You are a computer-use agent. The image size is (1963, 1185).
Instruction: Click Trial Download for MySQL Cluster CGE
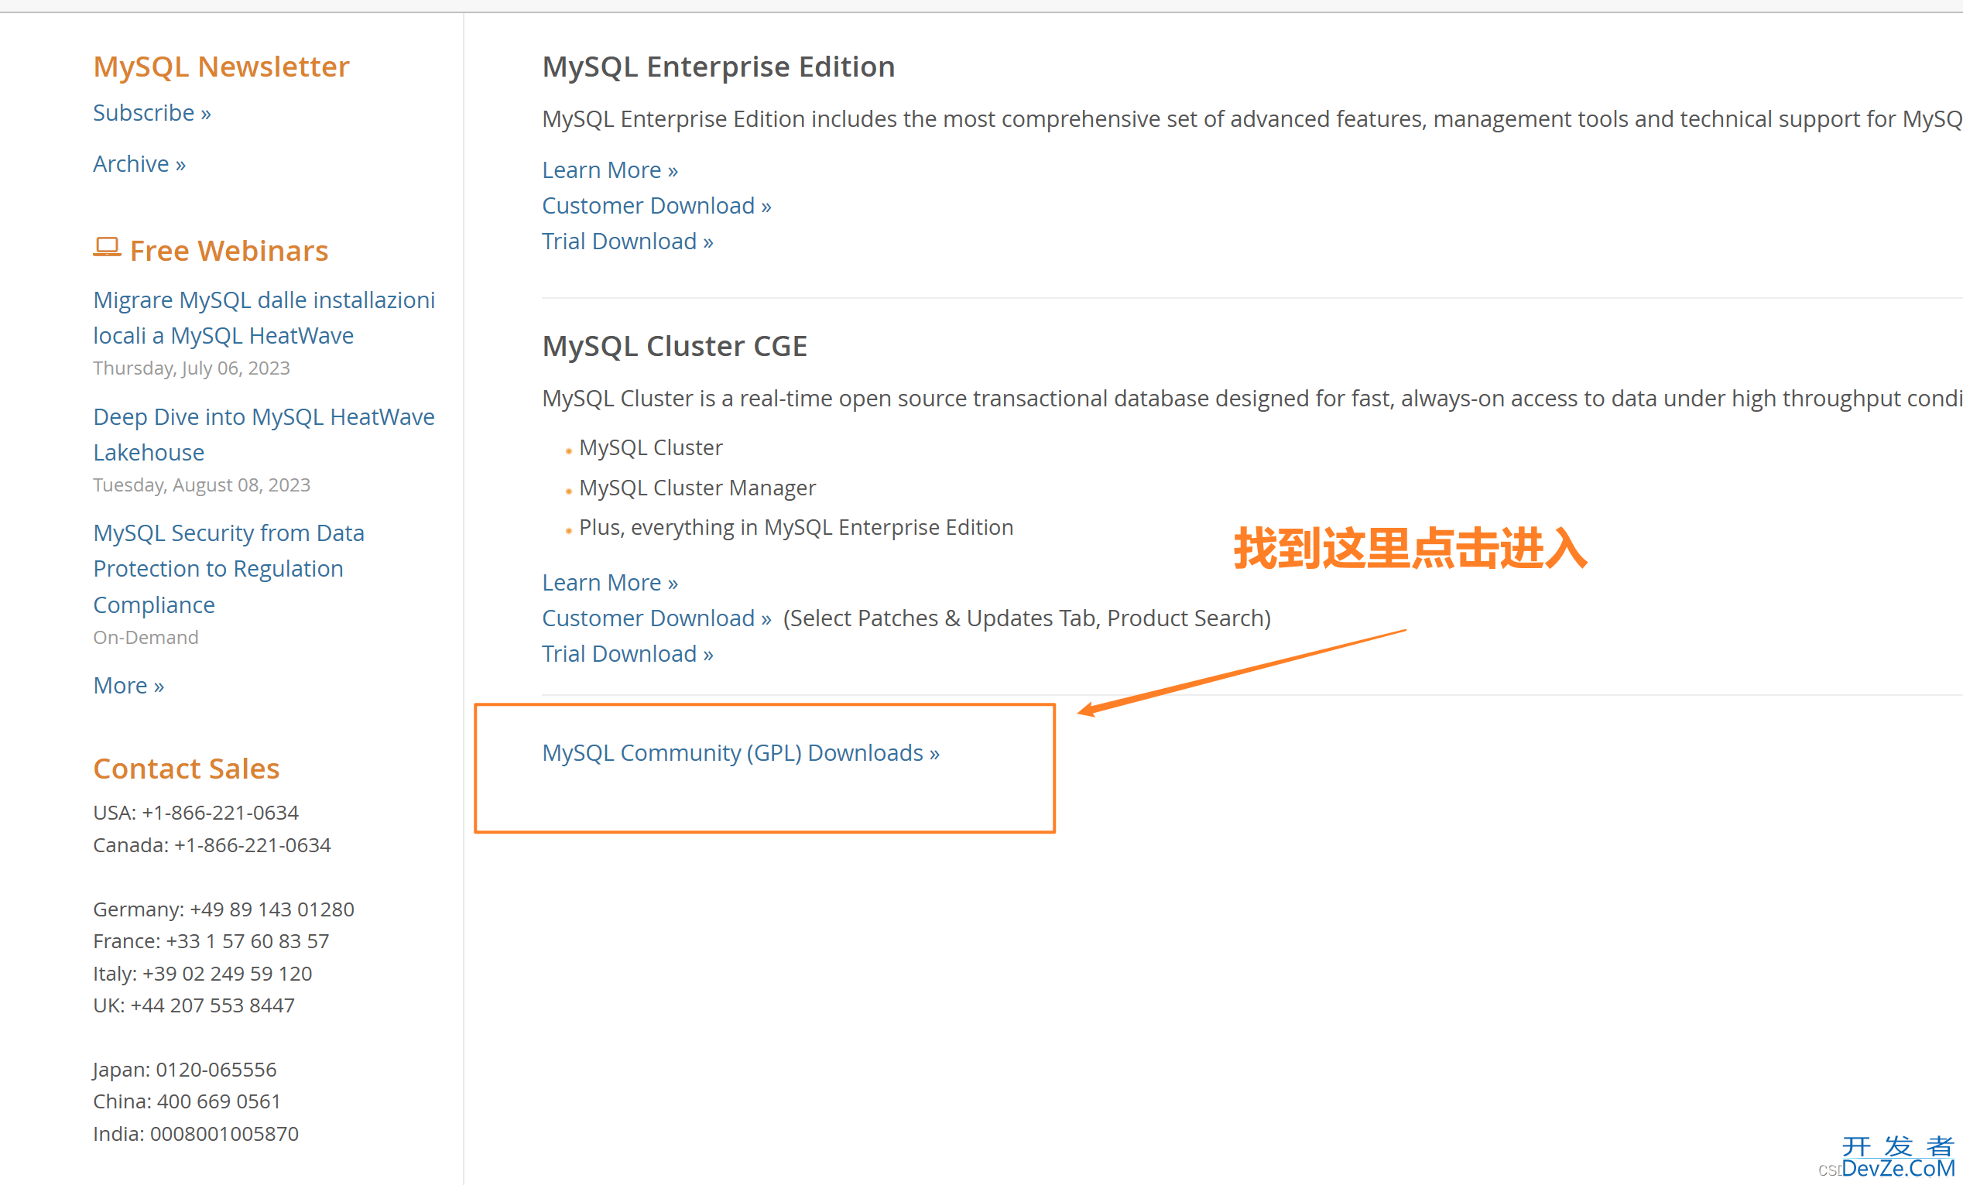(629, 653)
